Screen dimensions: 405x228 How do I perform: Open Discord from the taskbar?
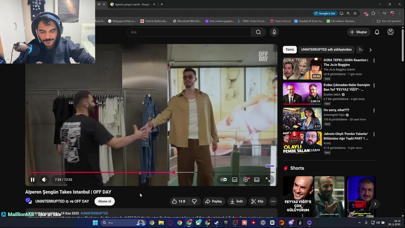coord(291,223)
